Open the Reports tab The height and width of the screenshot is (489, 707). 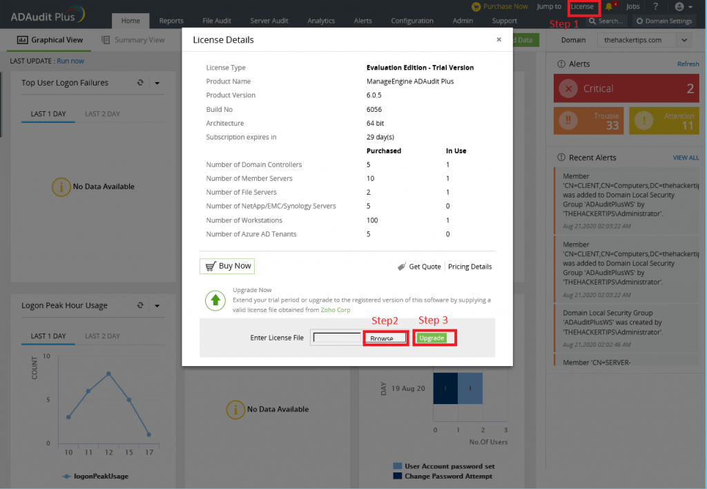[x=171, y=21]
